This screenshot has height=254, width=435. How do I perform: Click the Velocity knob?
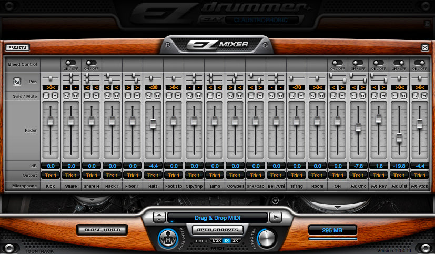266,238
